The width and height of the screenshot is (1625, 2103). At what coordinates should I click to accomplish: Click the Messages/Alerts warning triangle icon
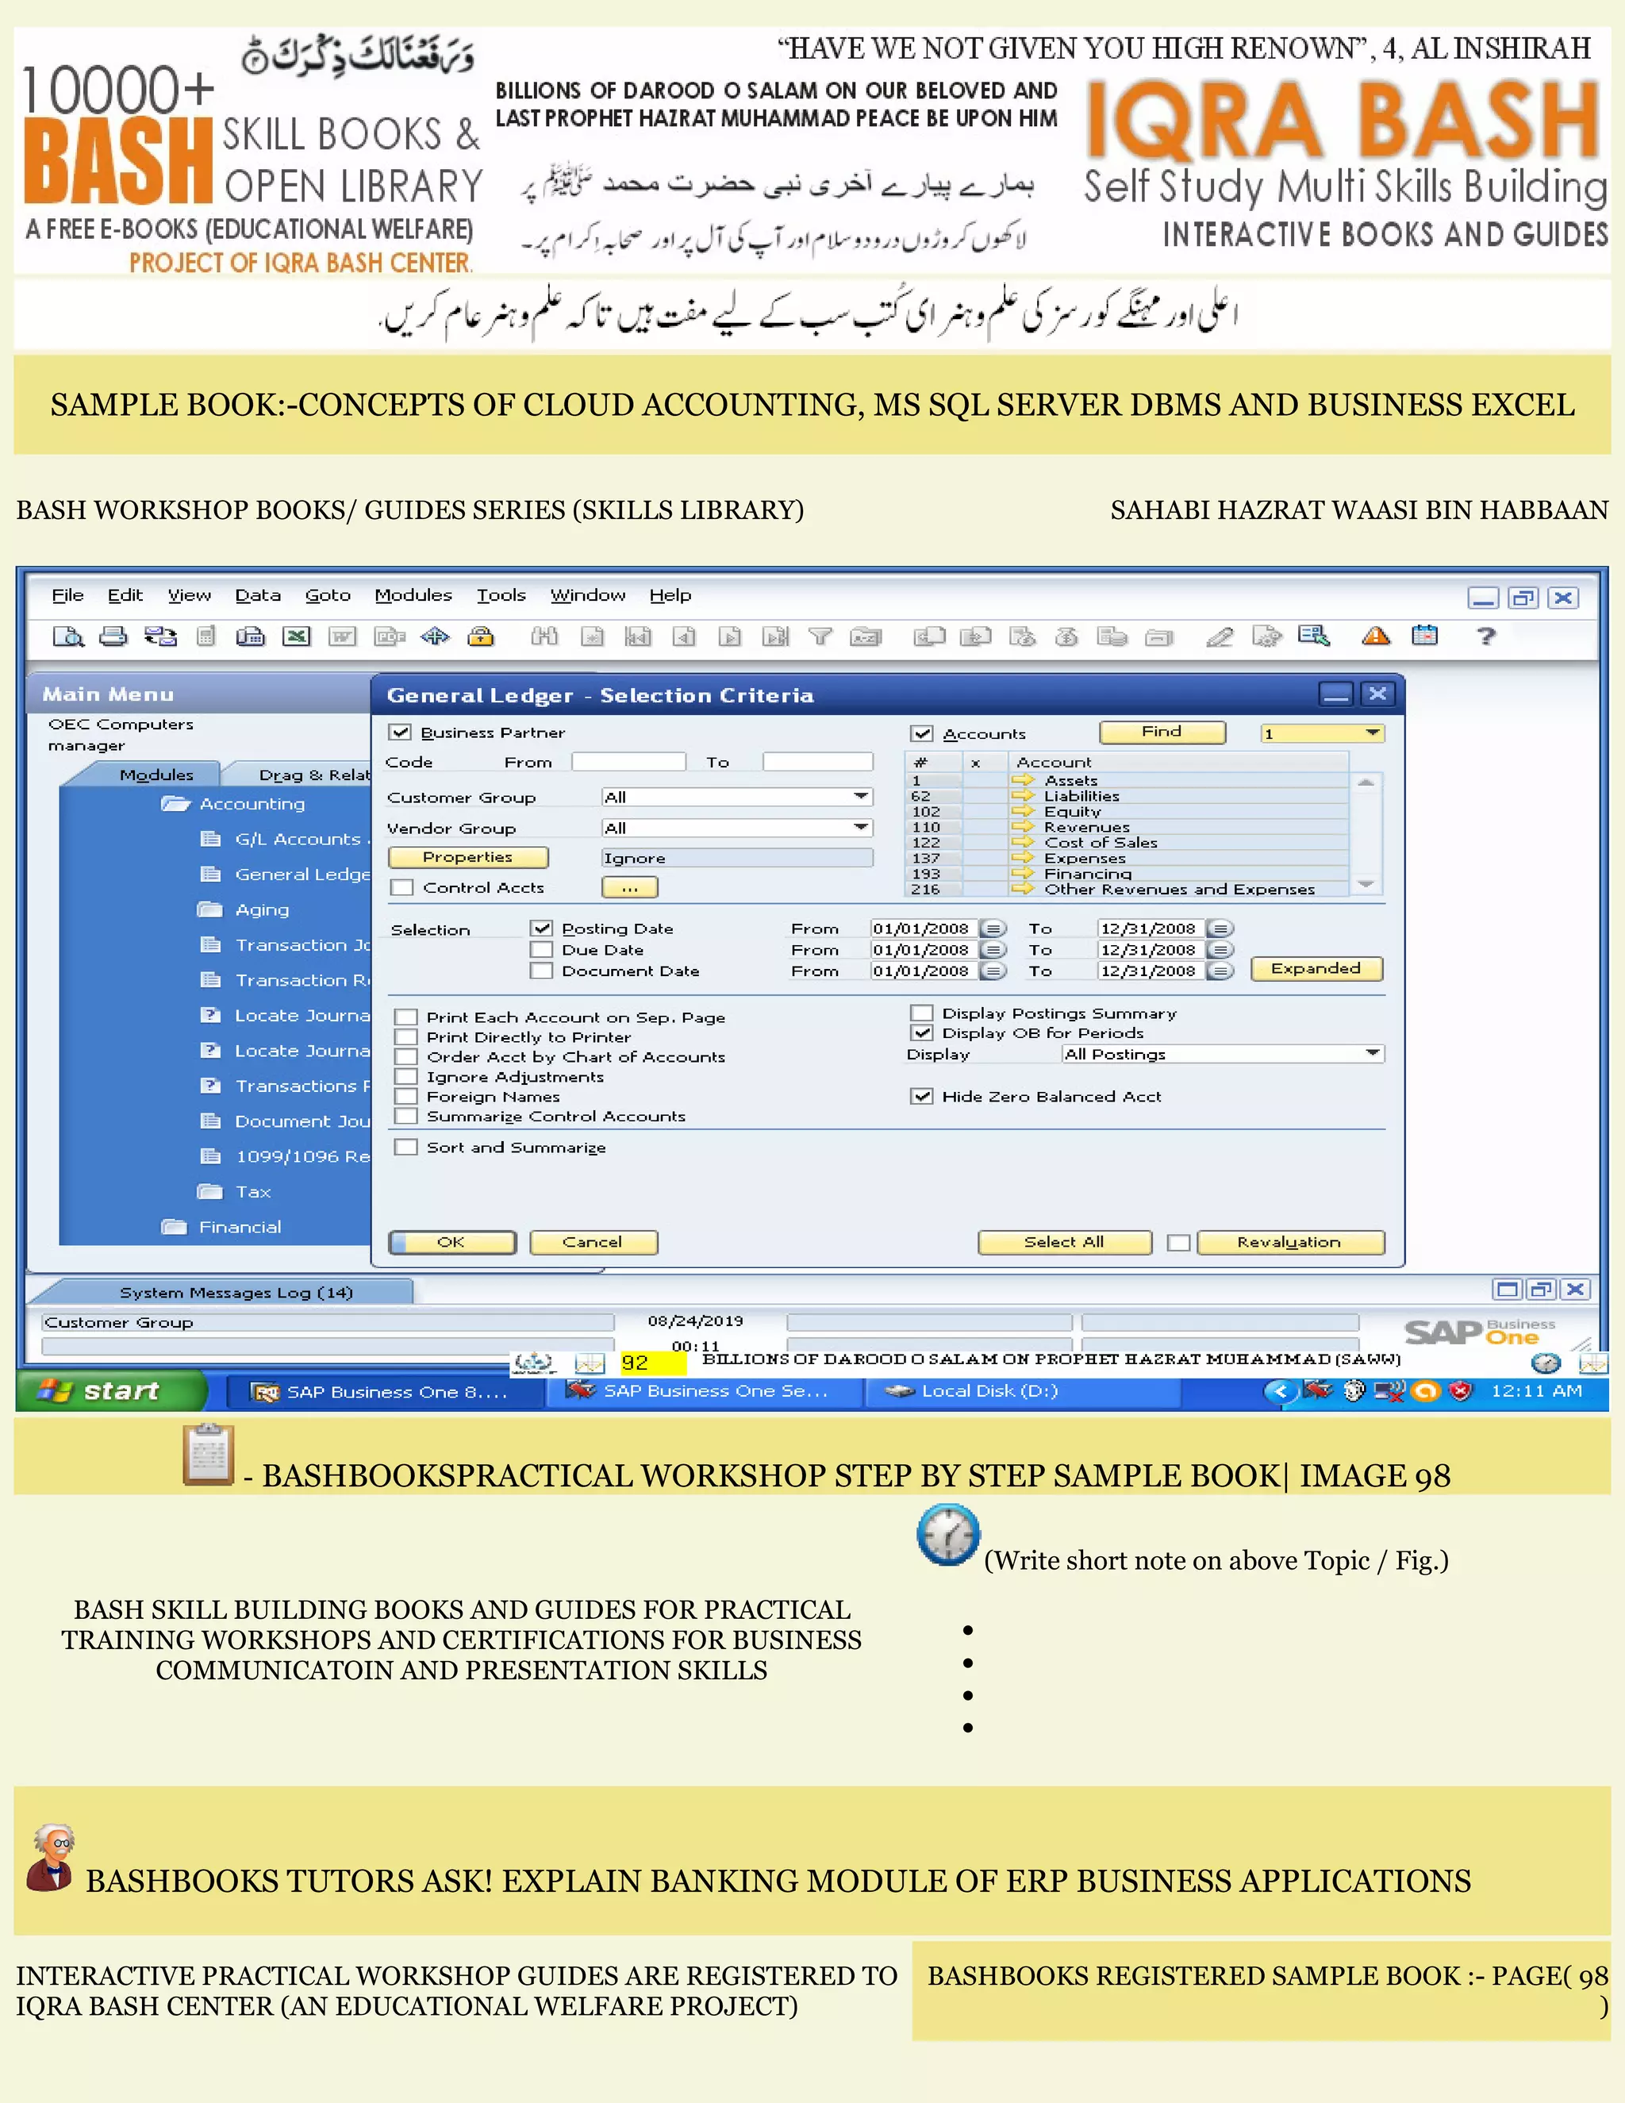coord(1377,636)
